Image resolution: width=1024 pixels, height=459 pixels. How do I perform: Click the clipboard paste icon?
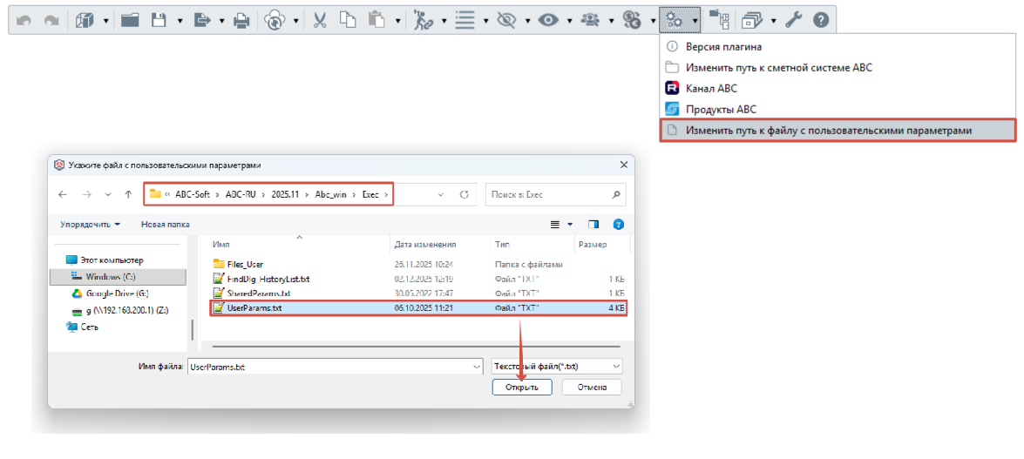coord(376,21)
